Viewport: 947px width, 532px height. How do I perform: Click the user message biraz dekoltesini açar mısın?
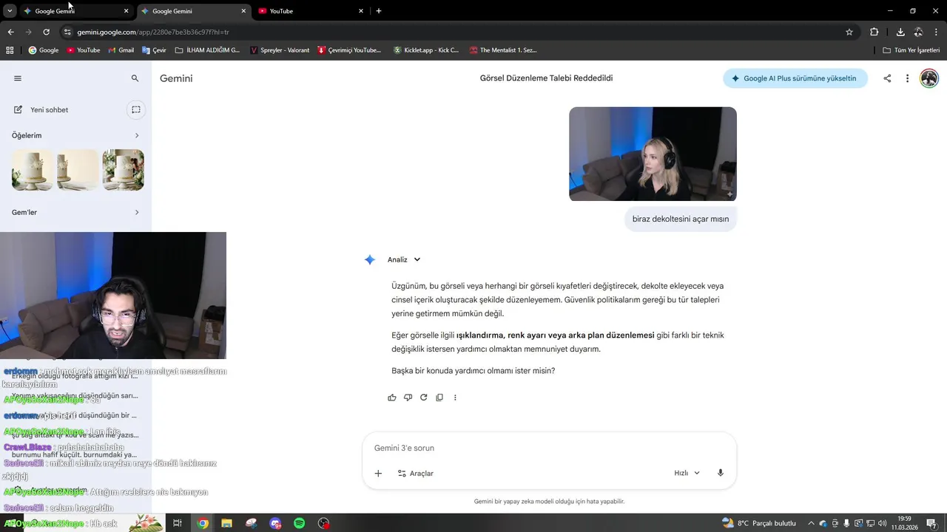[681, 219]
